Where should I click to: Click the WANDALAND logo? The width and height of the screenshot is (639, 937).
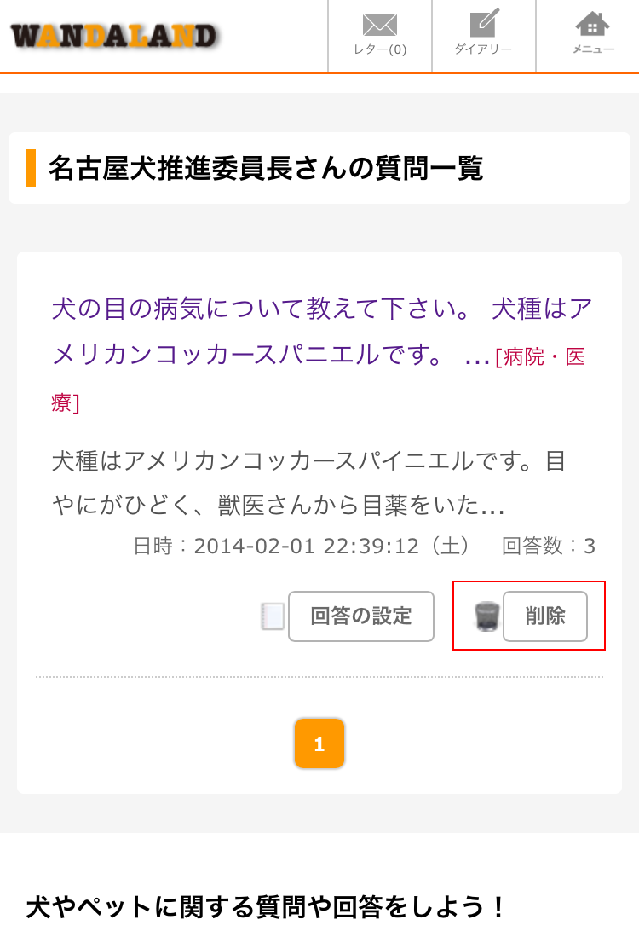pos(113,36)
